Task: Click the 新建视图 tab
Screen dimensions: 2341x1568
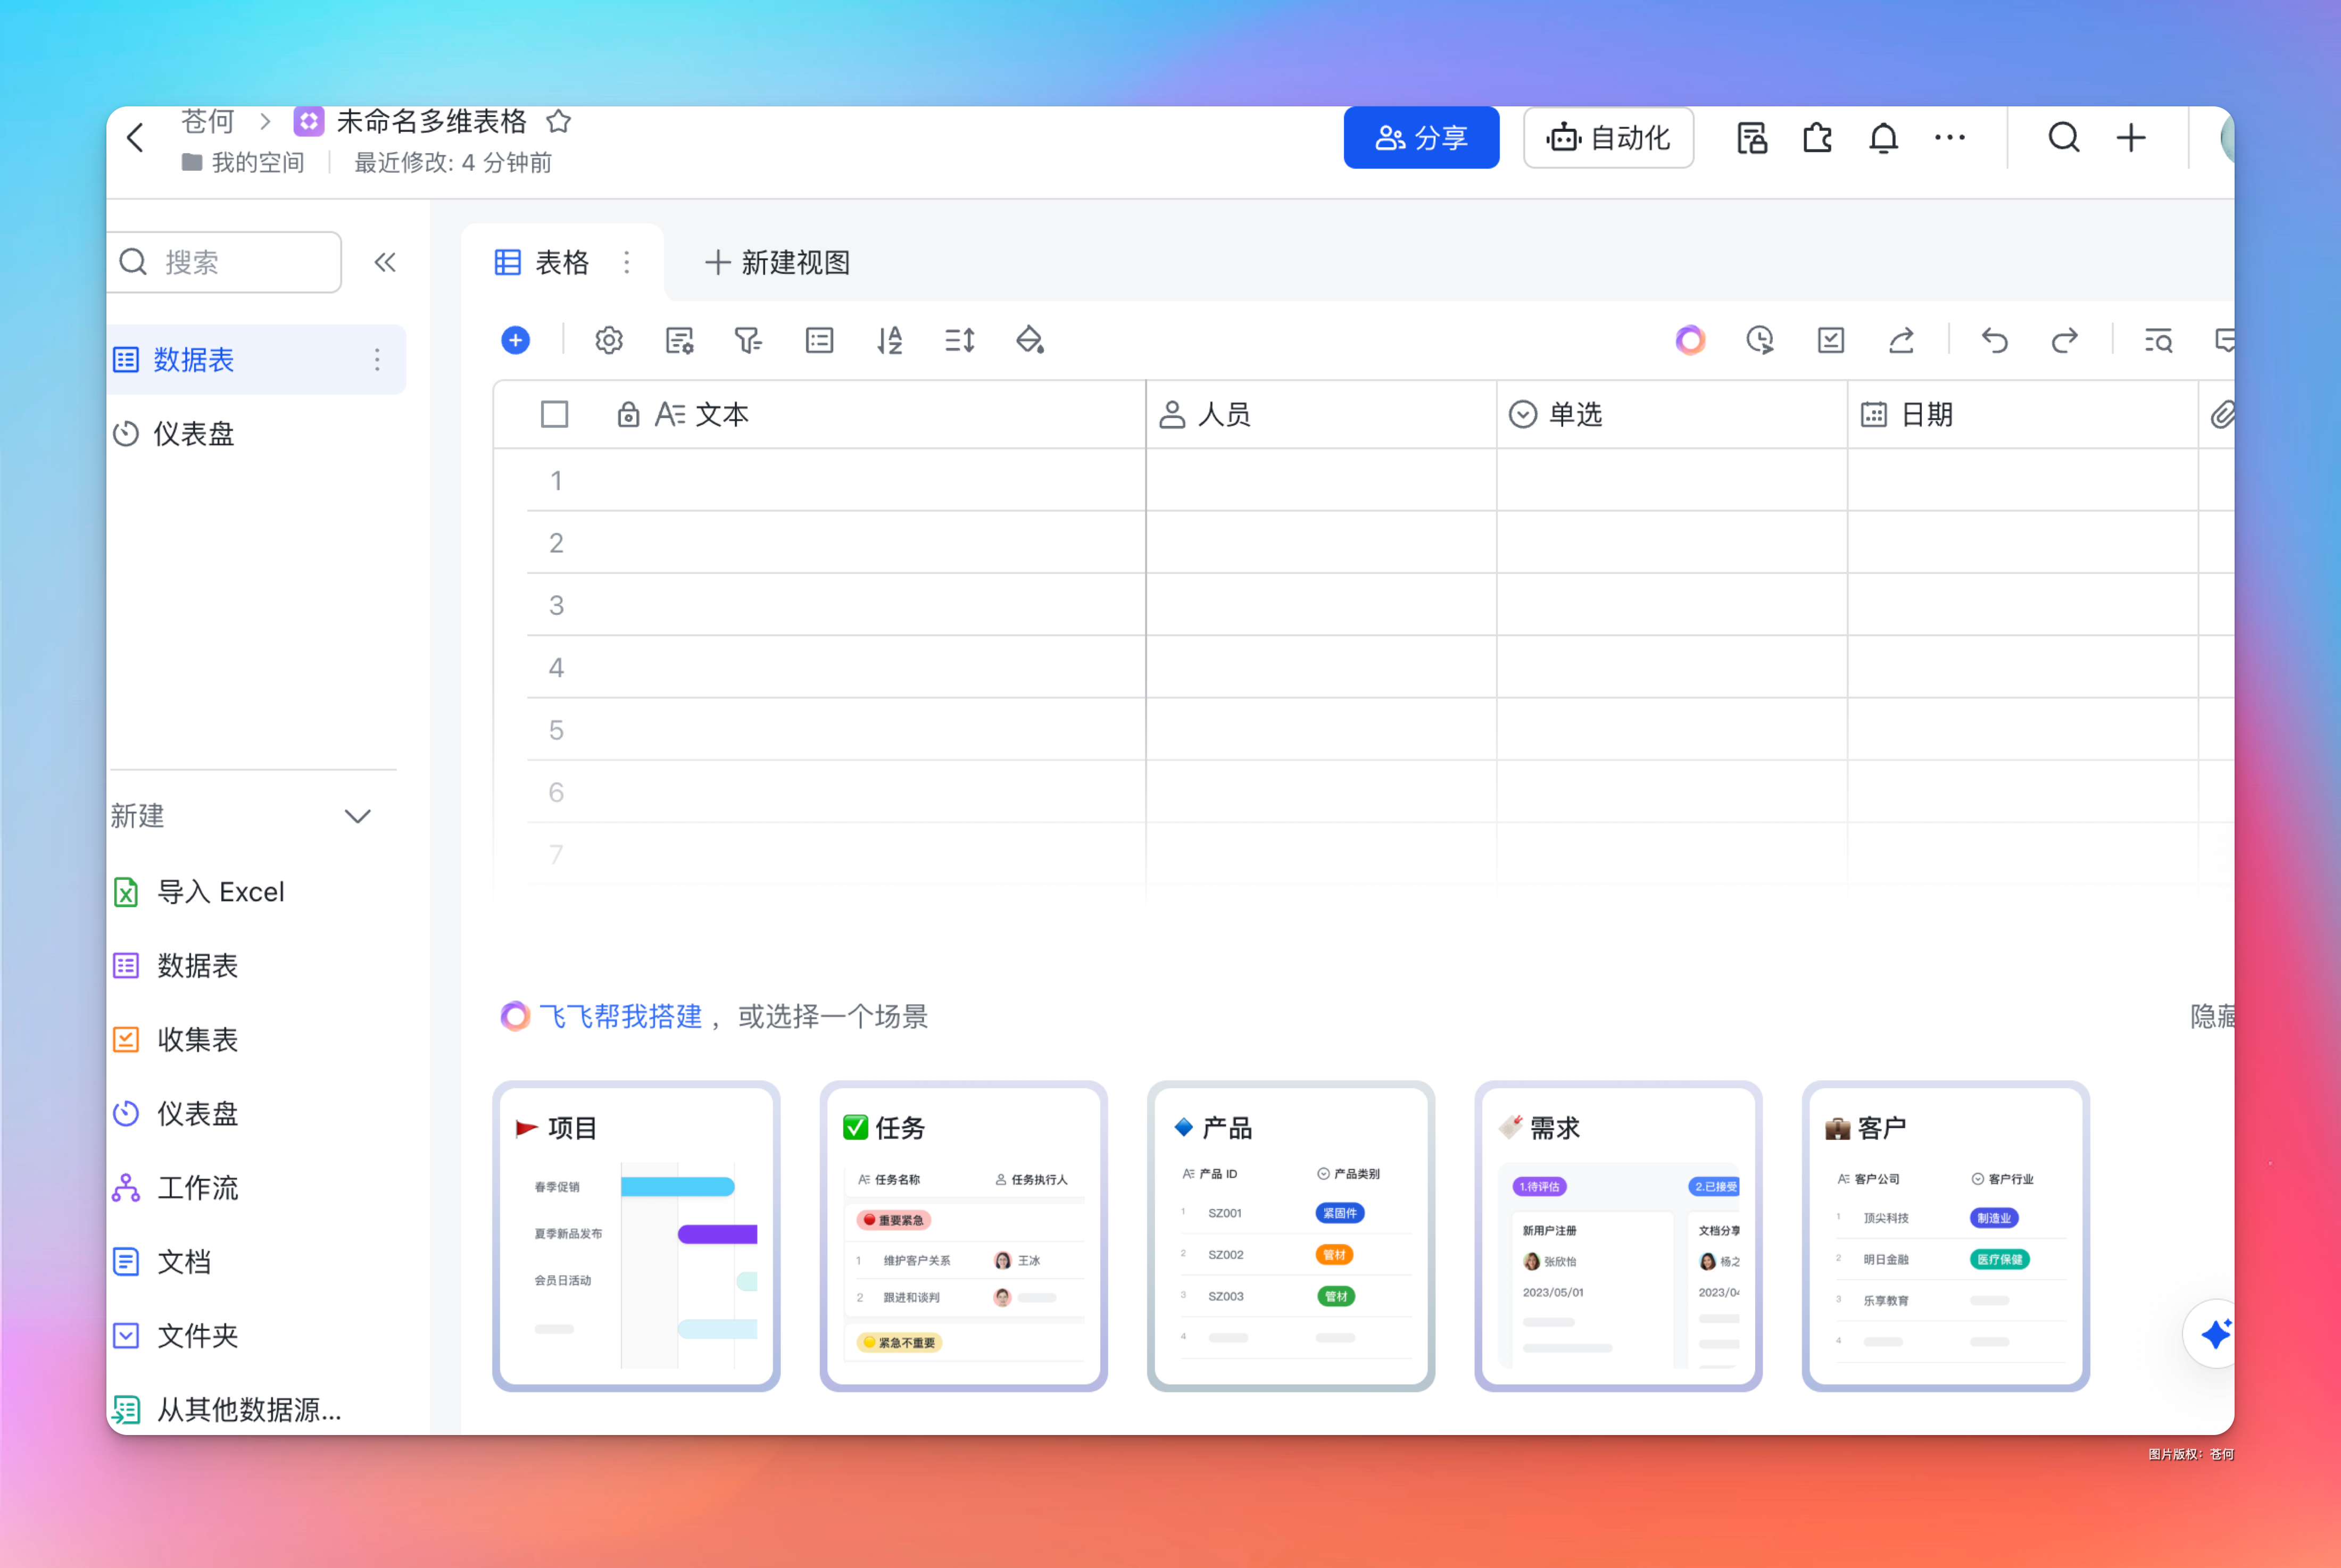Action: point(778,263)
